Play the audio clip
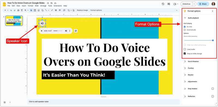This screenshot has height=107, width=218. (42, 31)
